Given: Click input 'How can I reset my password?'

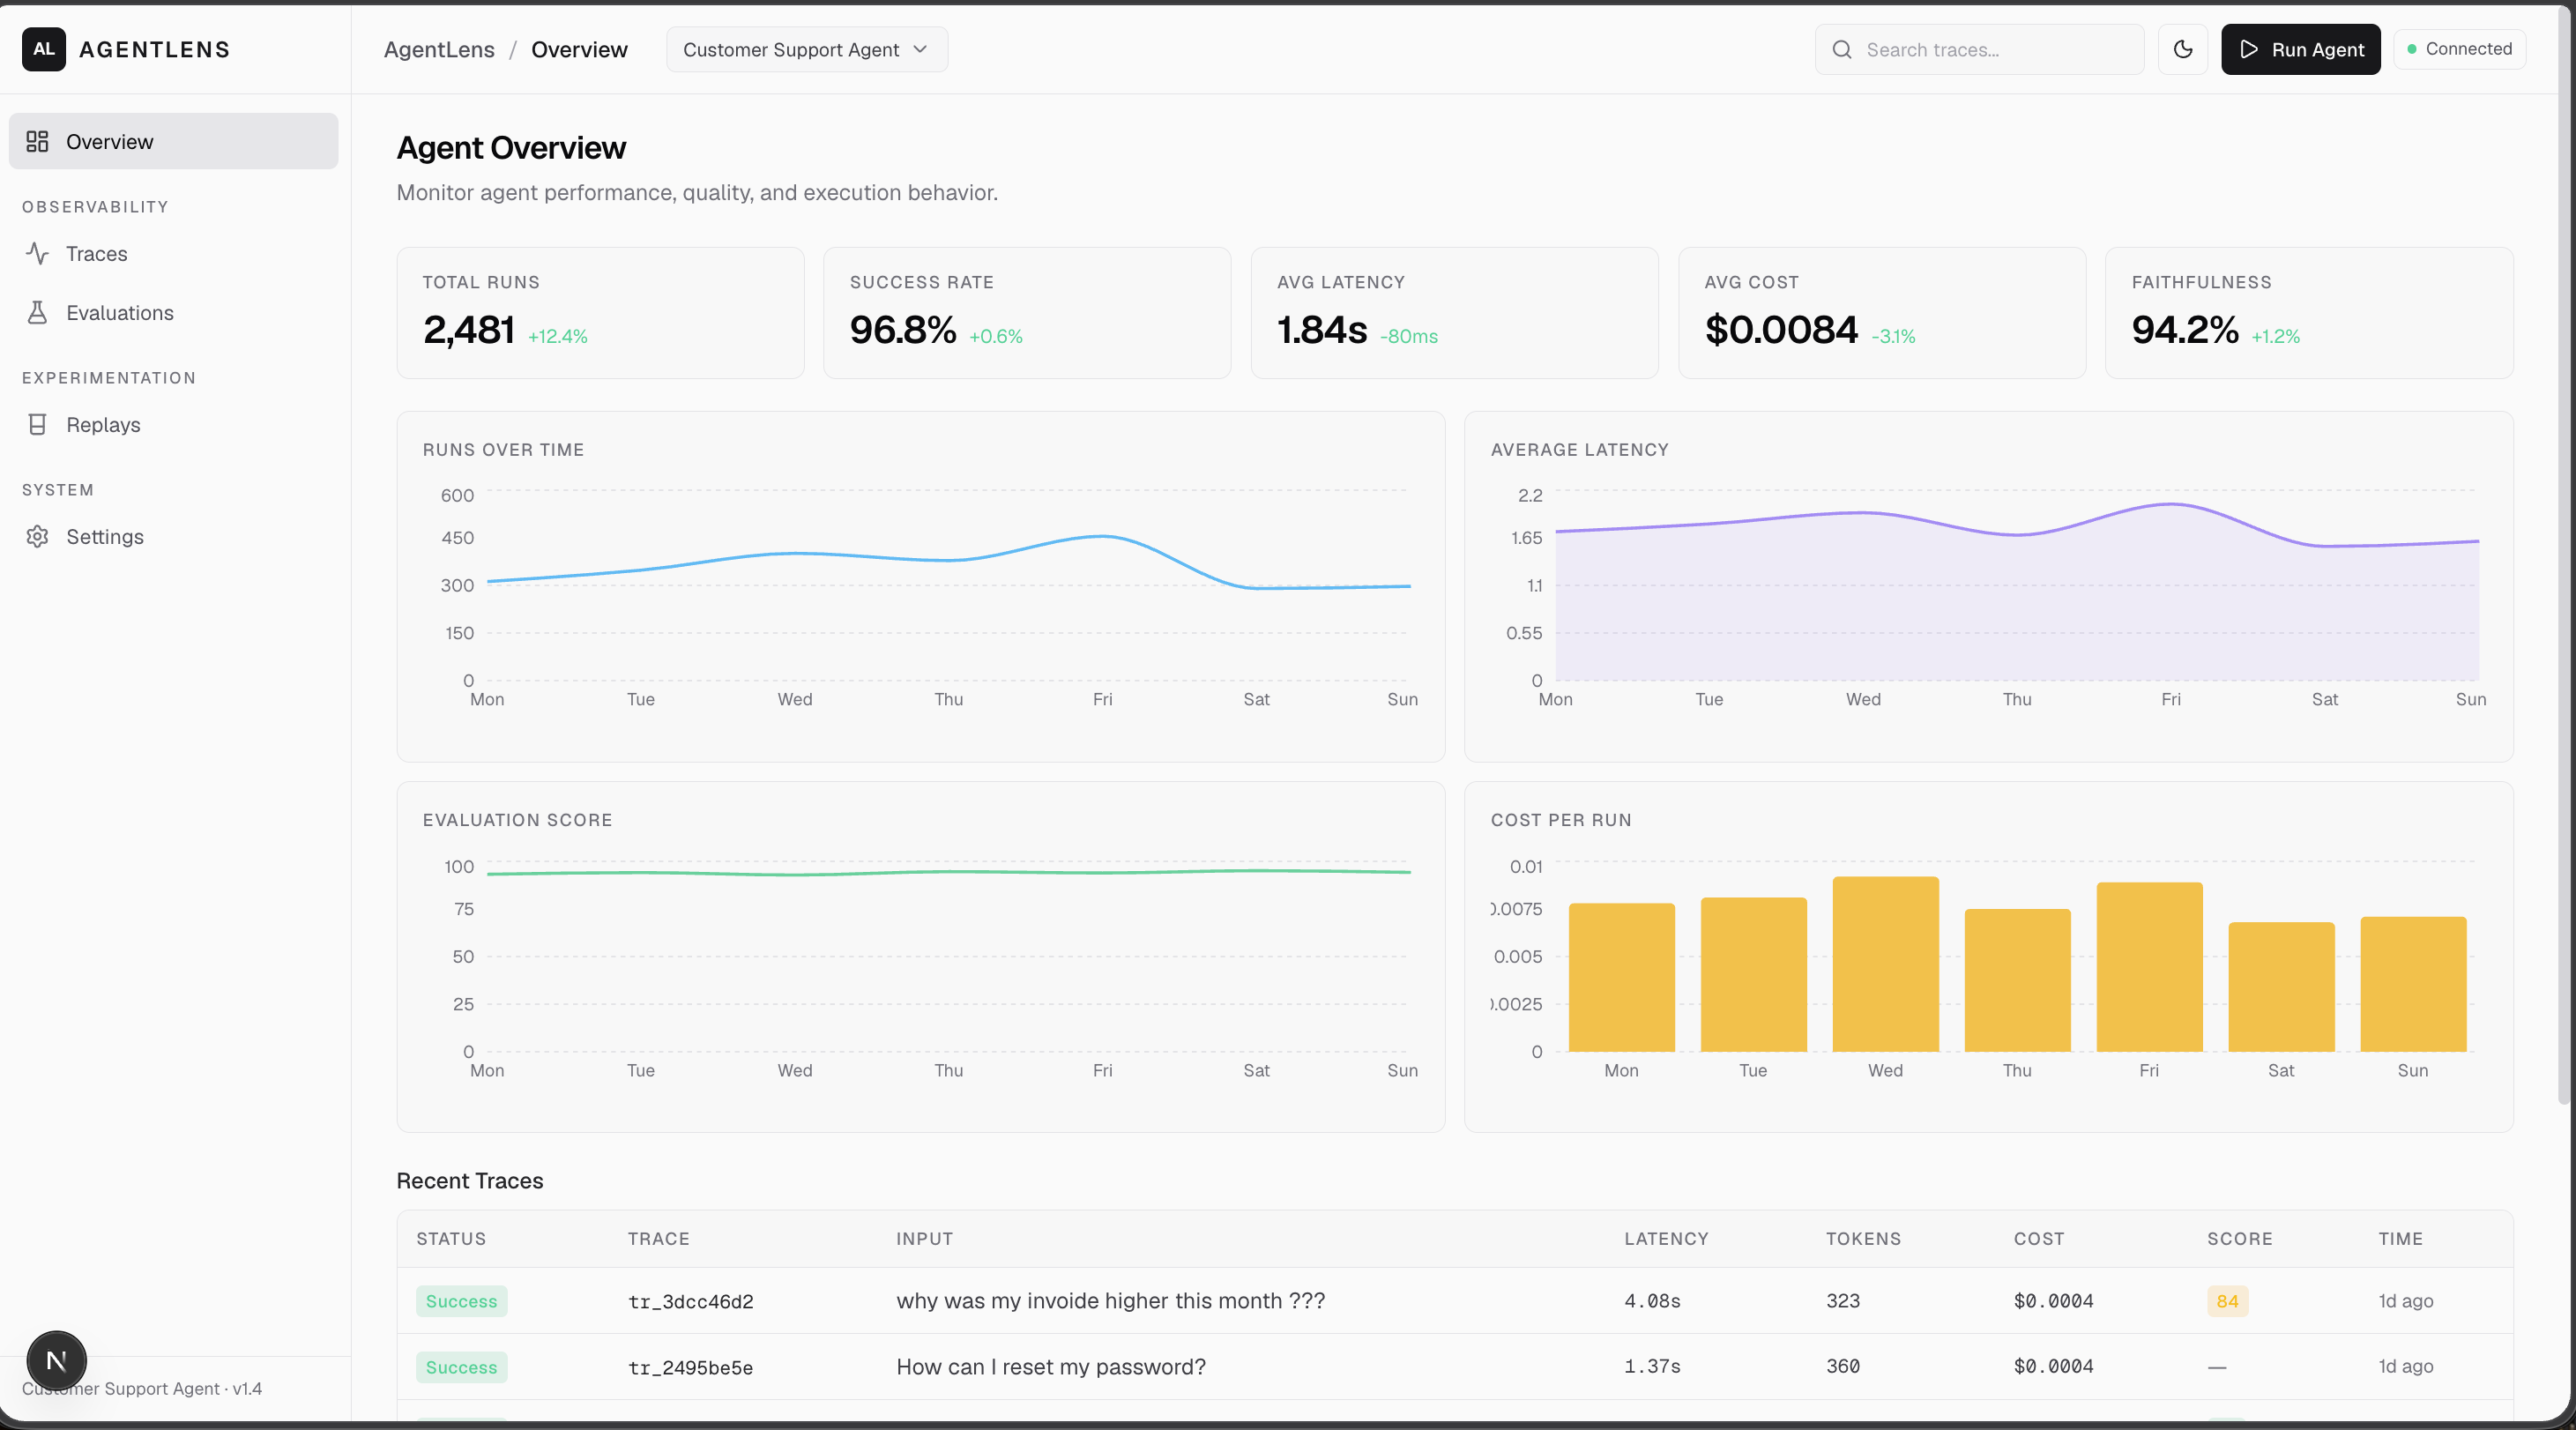Looking at the screenshot, I should click(1051, 1366).
